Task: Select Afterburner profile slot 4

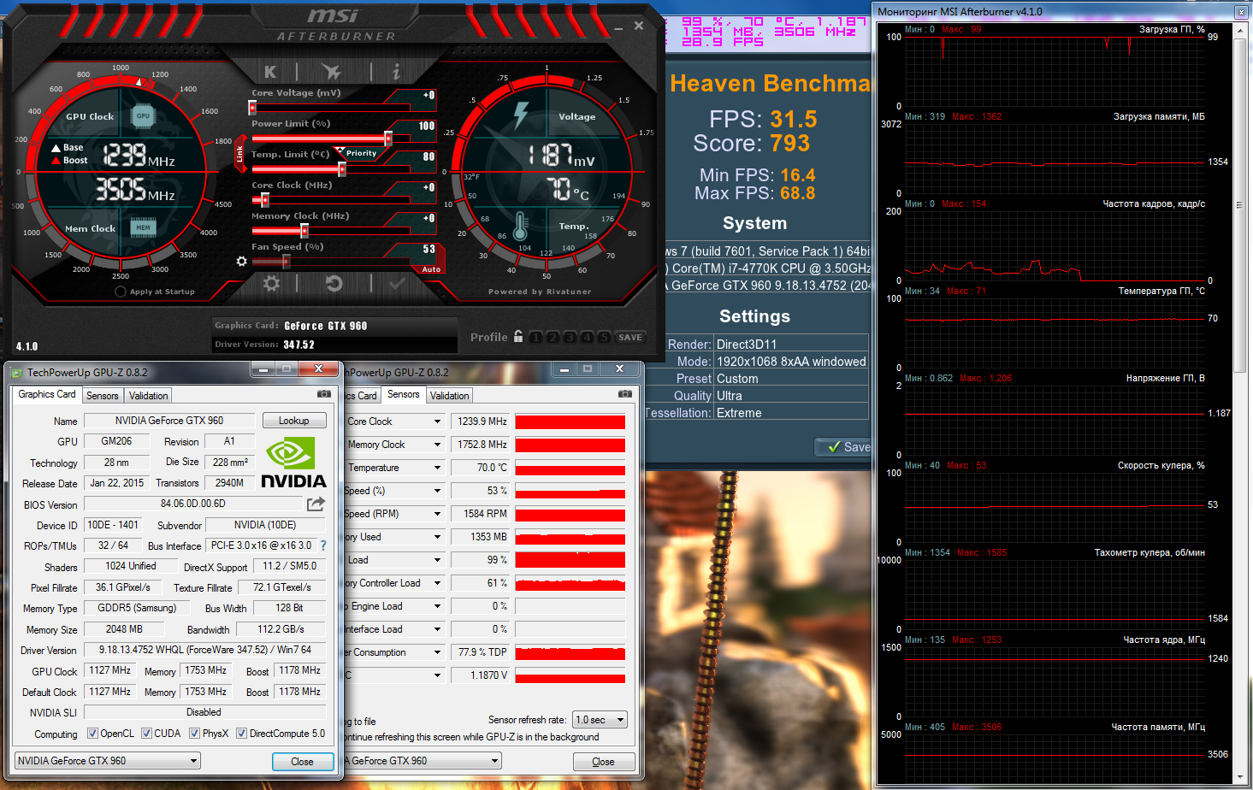Action: coord(587,337)
